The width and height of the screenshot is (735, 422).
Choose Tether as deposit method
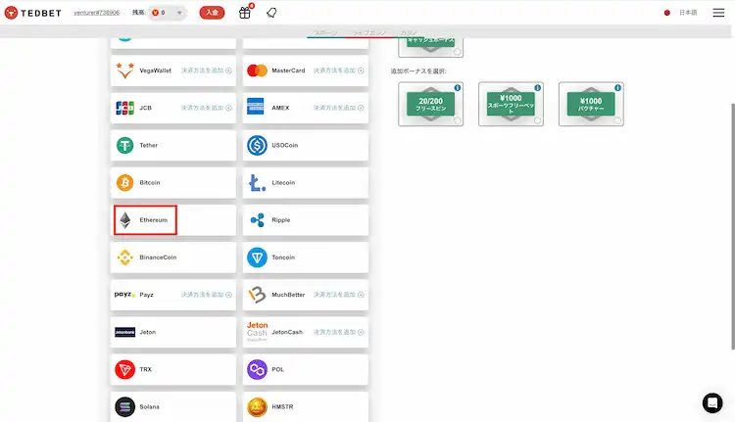[172, 145]
